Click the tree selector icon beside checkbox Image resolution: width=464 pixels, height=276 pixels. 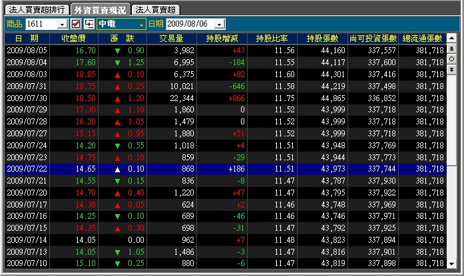[x=89, y=24]
